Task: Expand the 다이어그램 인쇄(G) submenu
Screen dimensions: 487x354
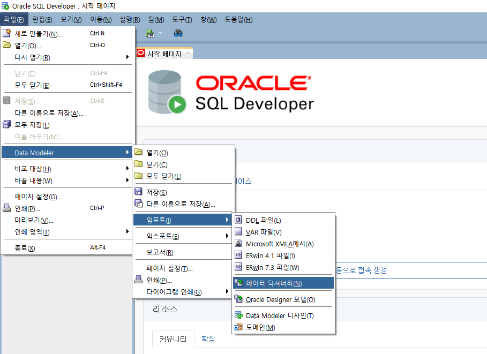Action: tap(227, 291)
